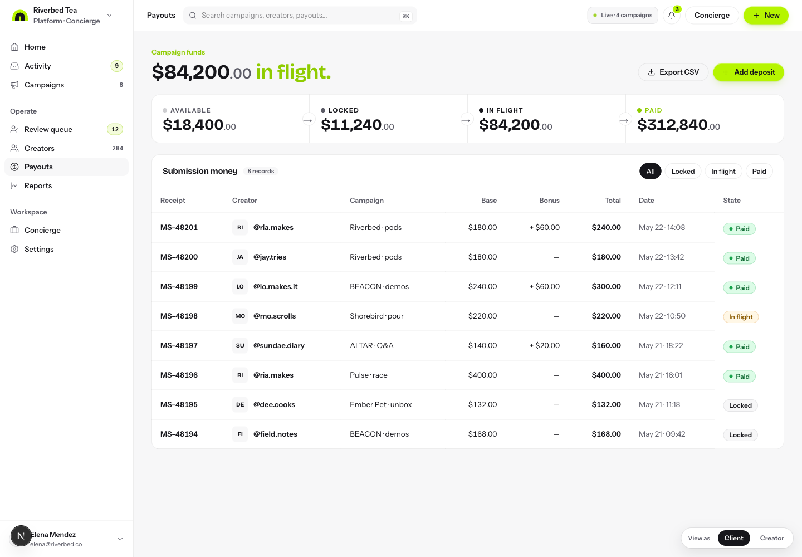Click the Activity count badge 9
802x557 pixels.
click(x=116, y=66)
